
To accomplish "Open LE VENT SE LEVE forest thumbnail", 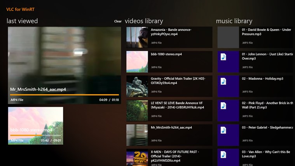I will click(137, 111).
